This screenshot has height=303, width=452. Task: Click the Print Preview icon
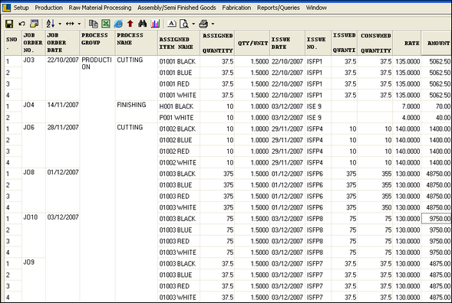184,24
